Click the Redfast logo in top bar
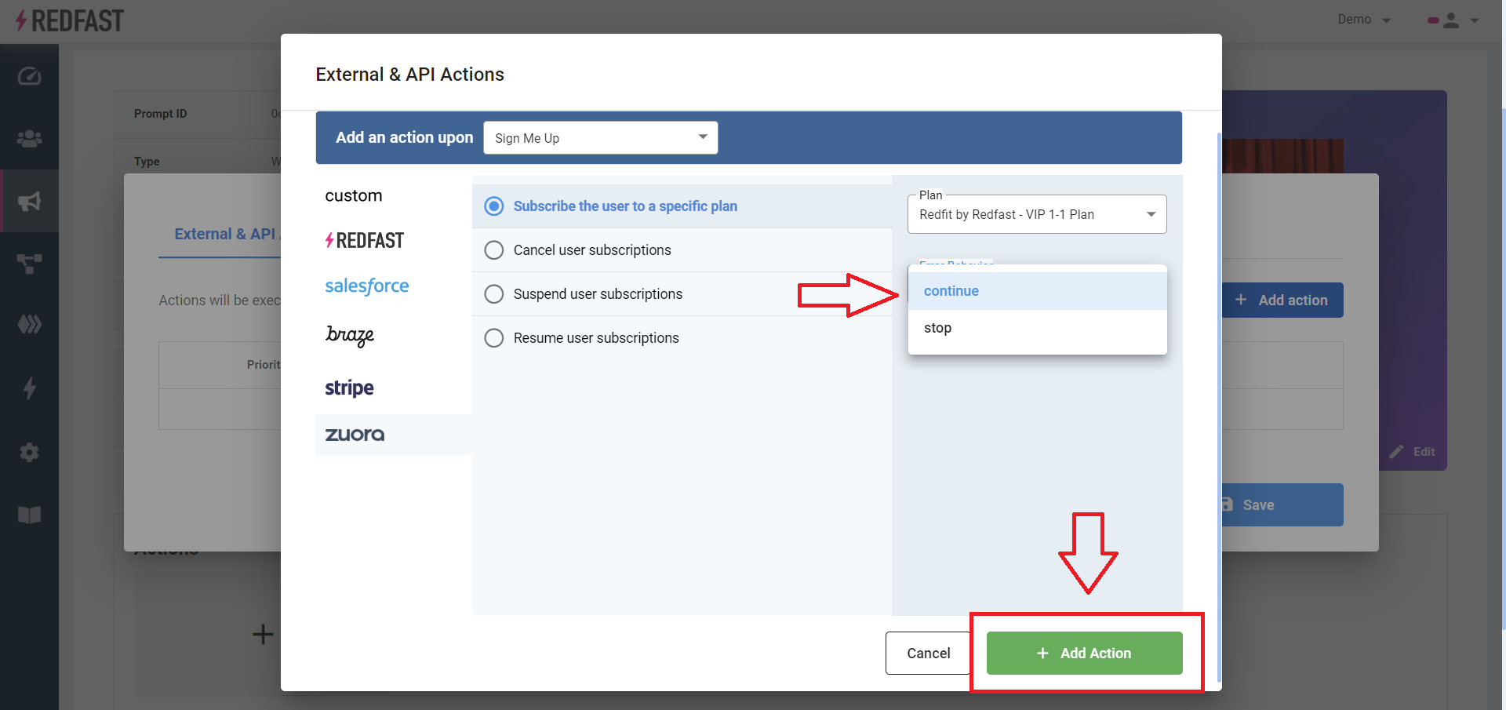This screenshot has width=1506, height=710. (70, 20)
